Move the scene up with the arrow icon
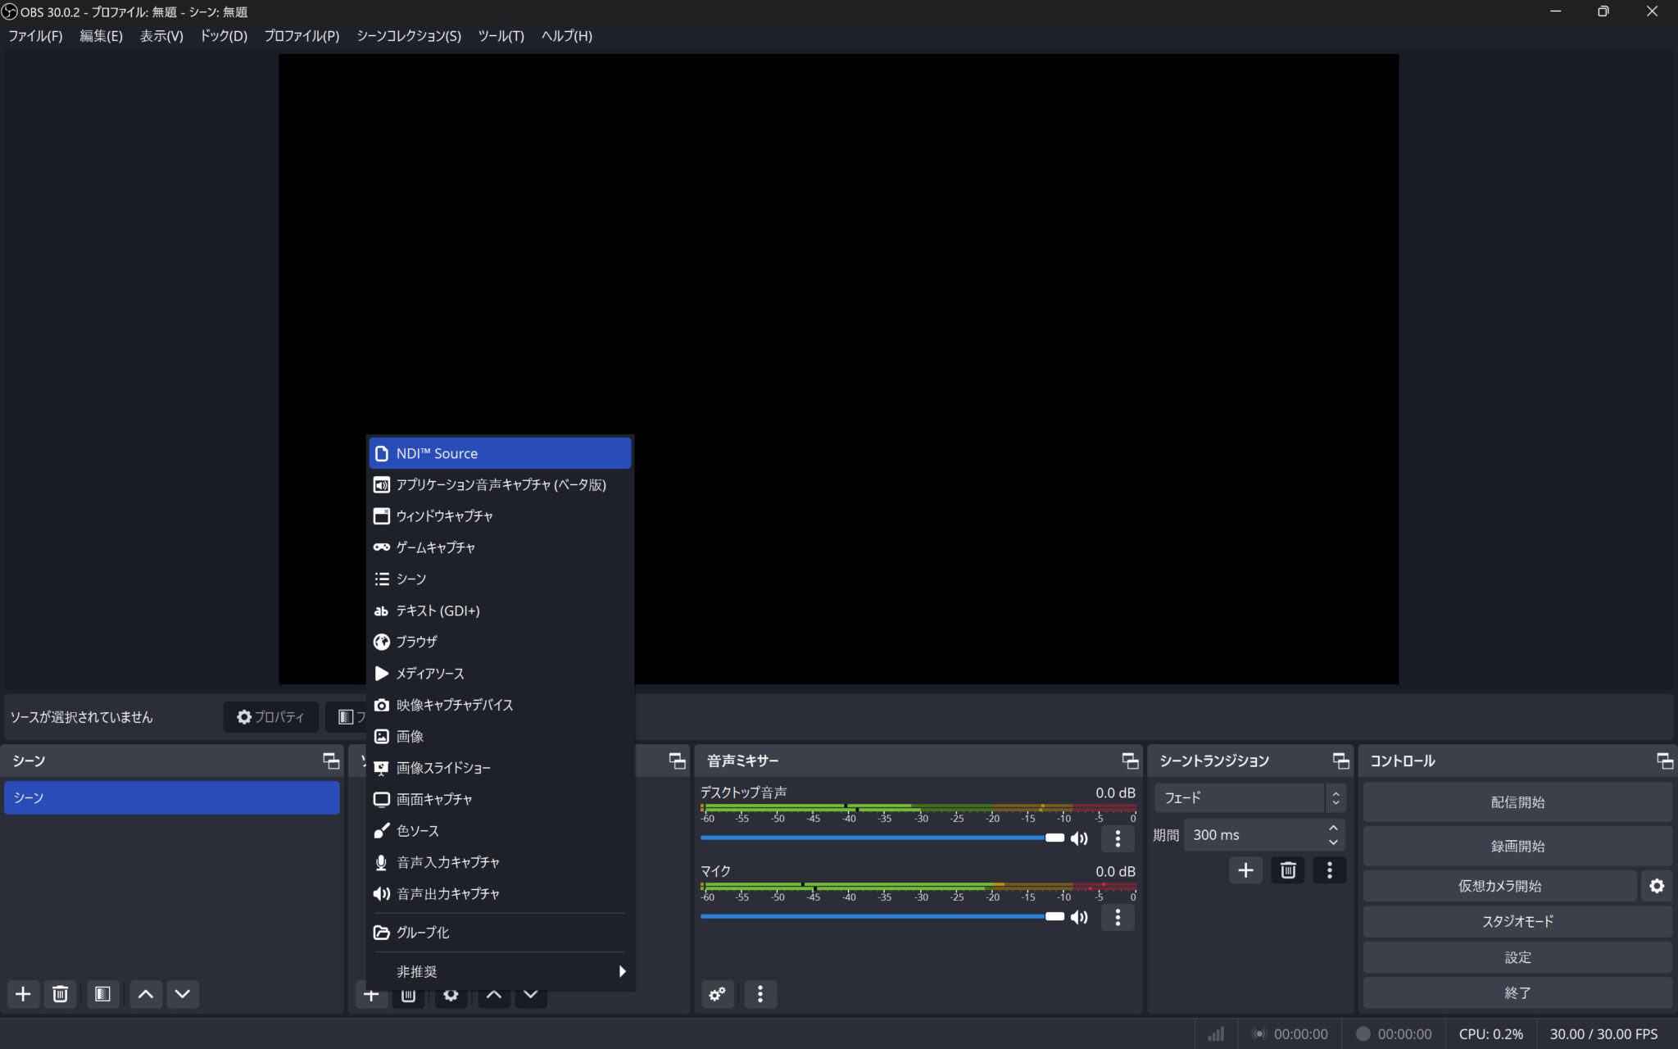This screenshot has width=1678, height=1049. pyautogui.click(x=145, y=994)
